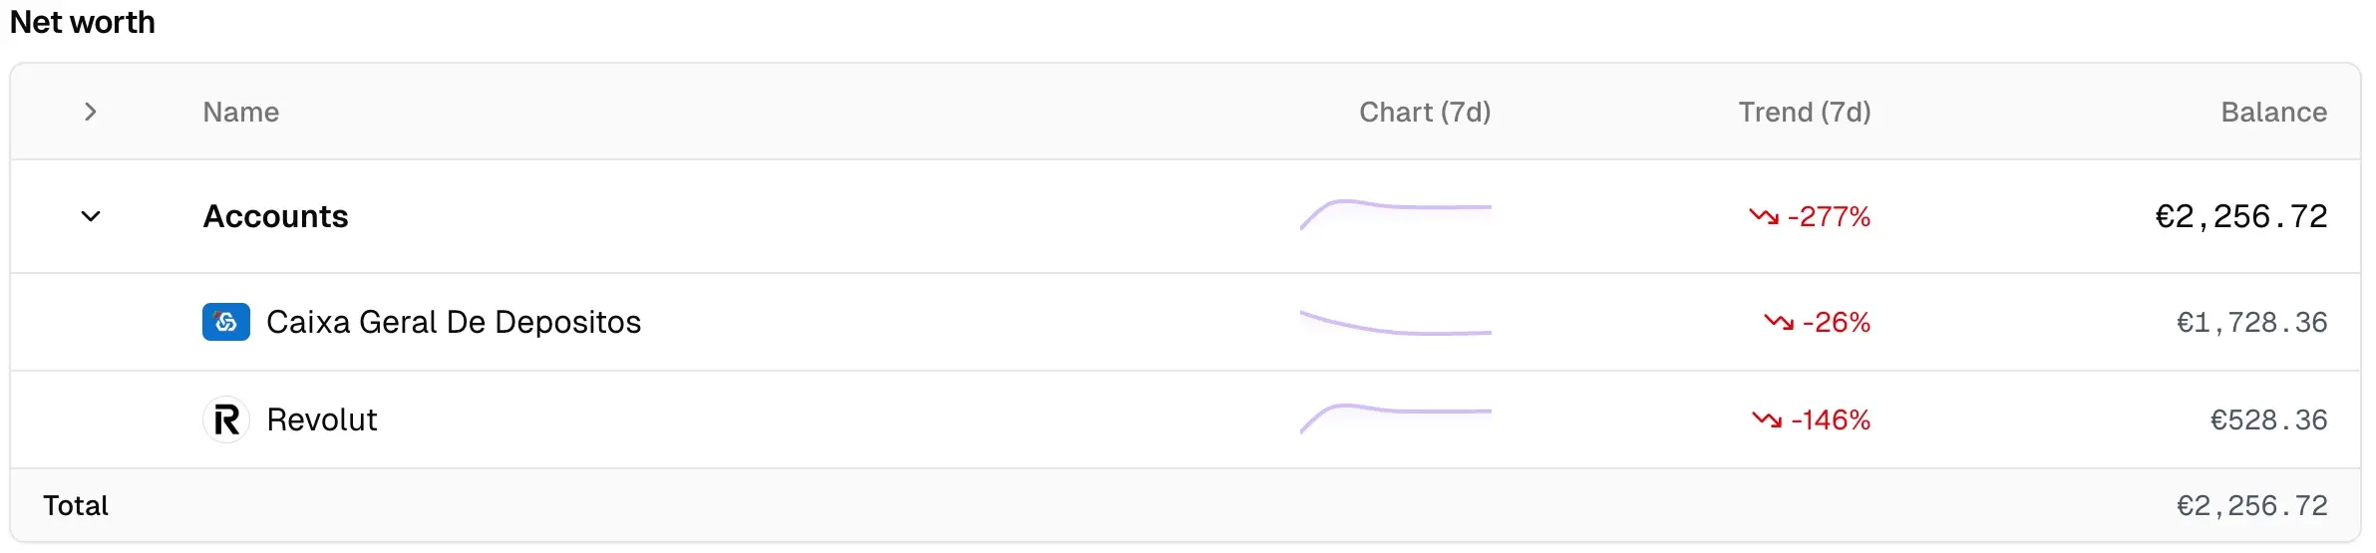Open the Caixa Geral De Depositos account
Viewport: 2376px width, 553px height.
454,322
